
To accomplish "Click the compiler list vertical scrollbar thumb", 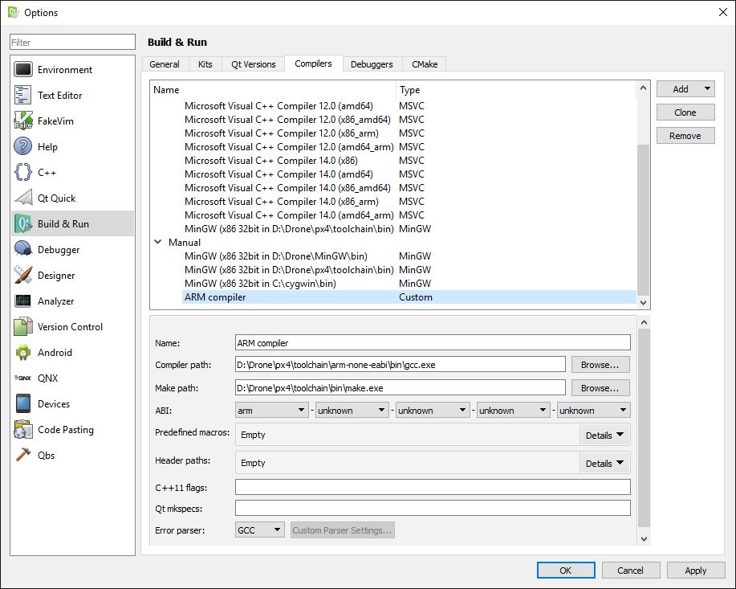I will pos(643,220).
